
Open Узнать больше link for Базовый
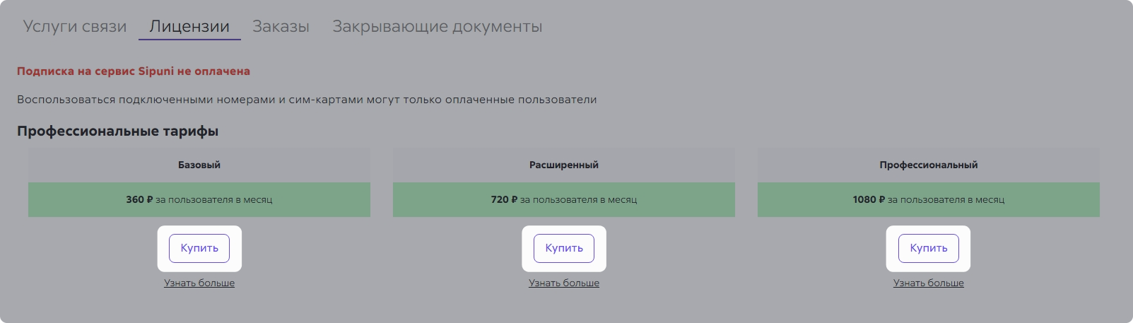tap(199, 283)
